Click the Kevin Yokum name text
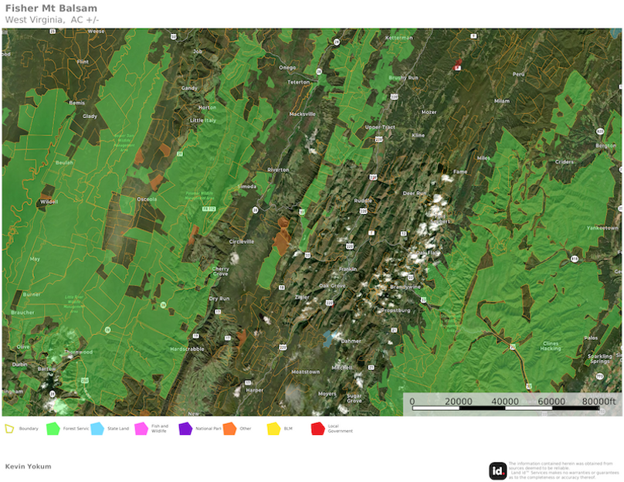 27,467
